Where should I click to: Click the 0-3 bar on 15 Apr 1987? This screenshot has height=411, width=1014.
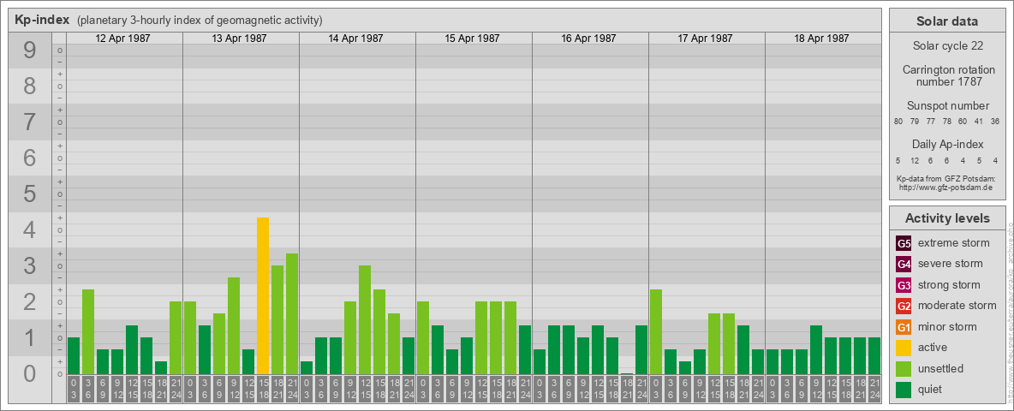click(x=423, y=337)
